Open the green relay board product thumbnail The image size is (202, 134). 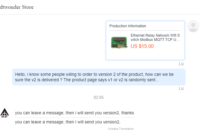120,42
